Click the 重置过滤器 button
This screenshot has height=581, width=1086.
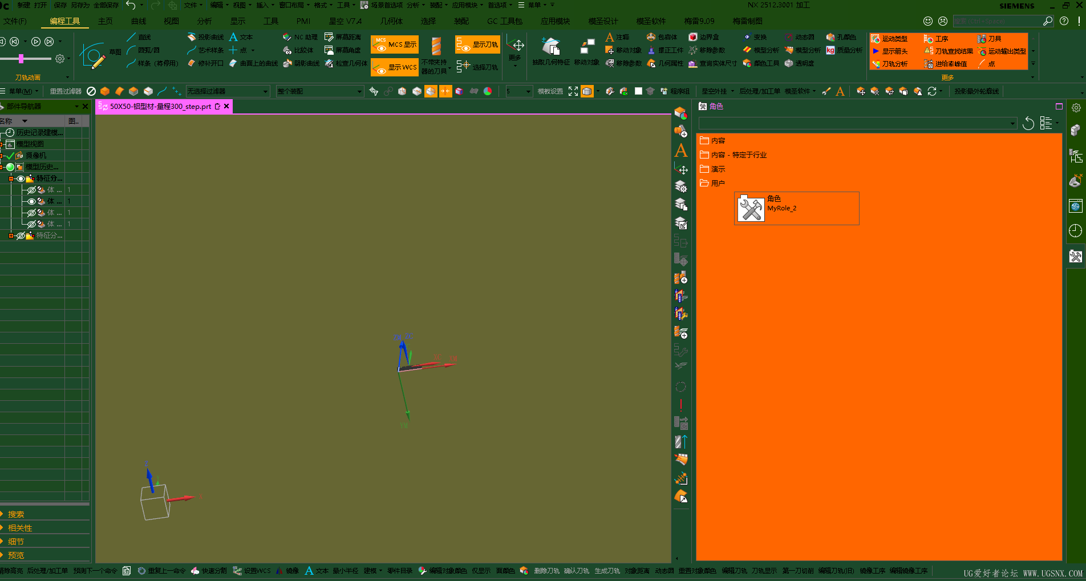point(65,91)
